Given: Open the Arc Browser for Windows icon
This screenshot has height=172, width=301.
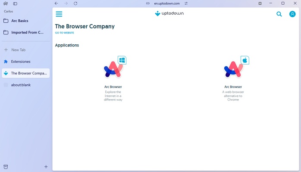Looking at the screenshot, I should [113, 69].
